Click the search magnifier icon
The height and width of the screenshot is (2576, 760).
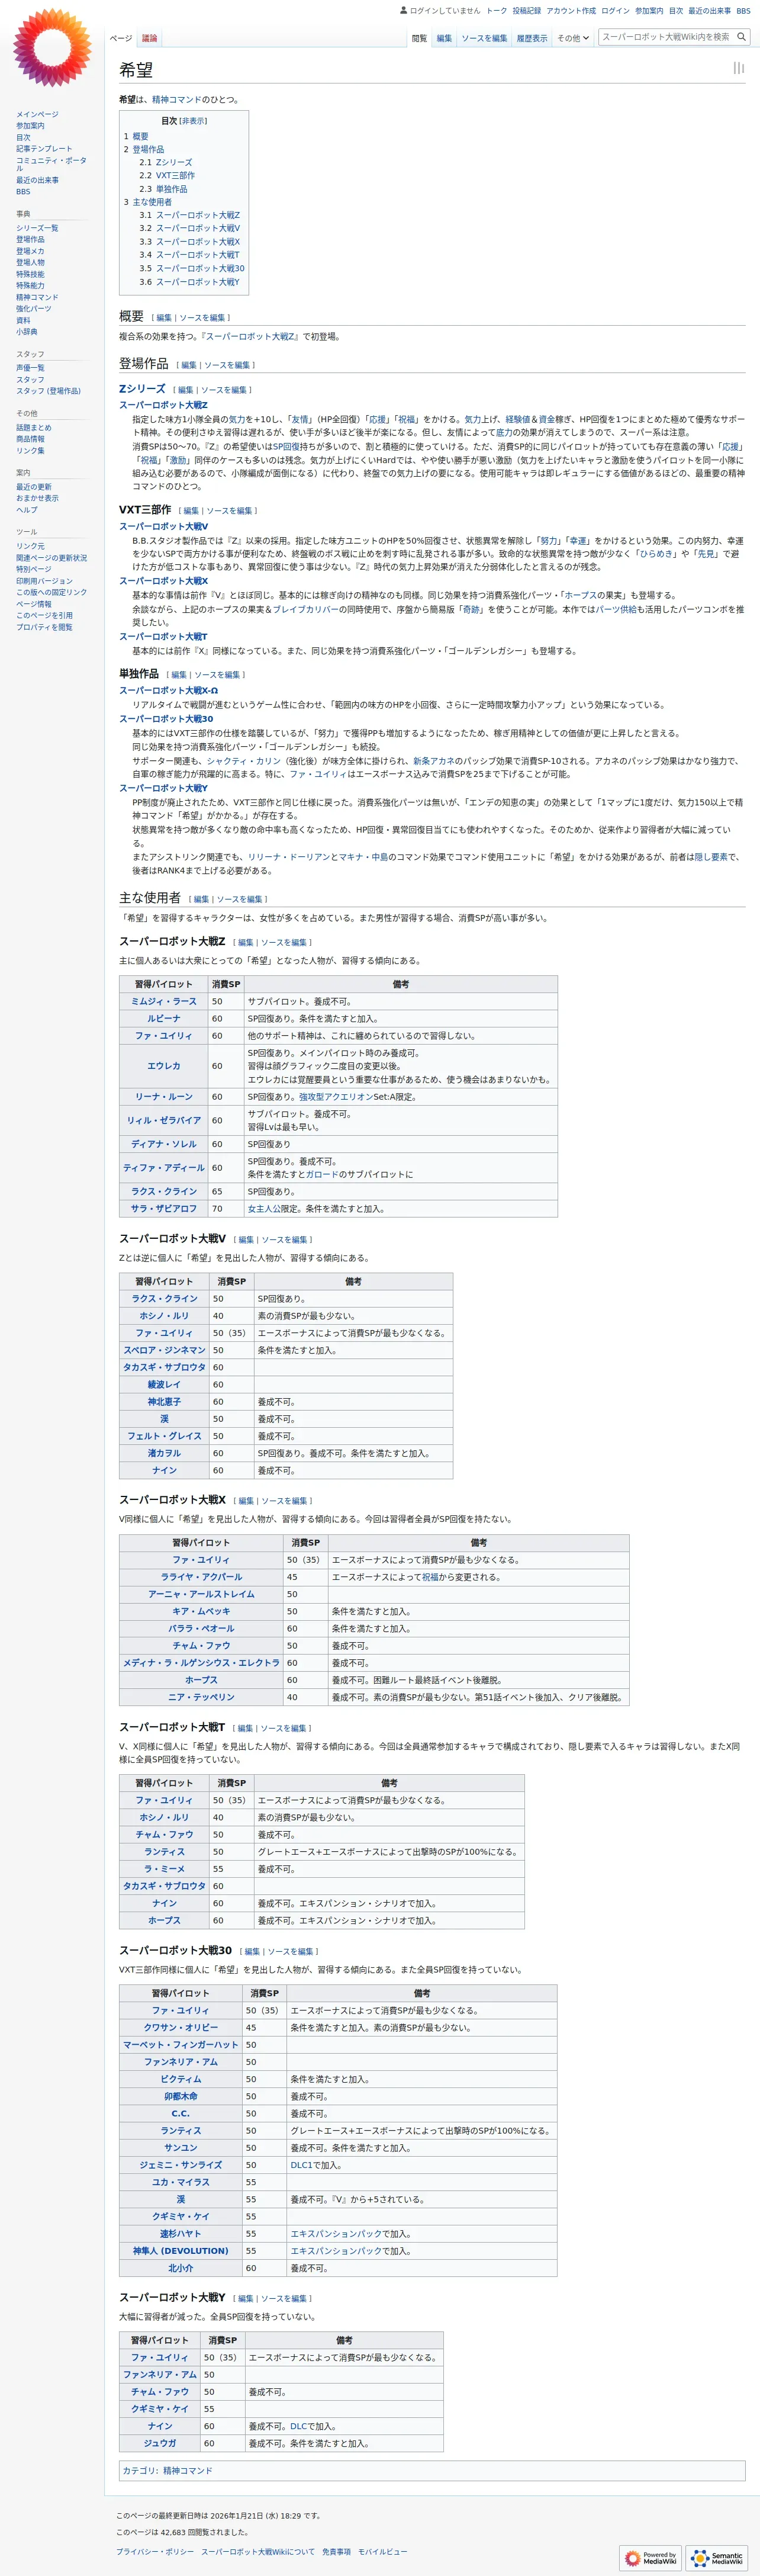tap(741, 37)
